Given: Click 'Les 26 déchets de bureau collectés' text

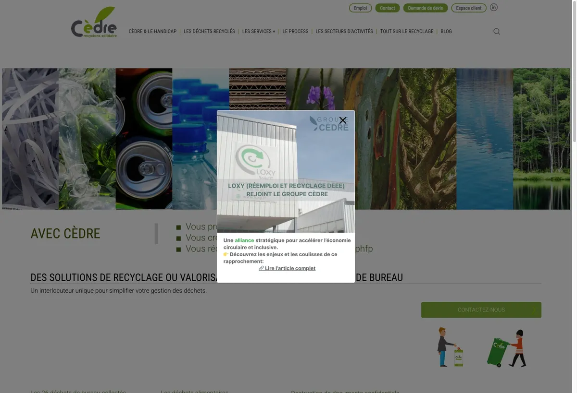Looking at the screenshot, I should (78, 391).
